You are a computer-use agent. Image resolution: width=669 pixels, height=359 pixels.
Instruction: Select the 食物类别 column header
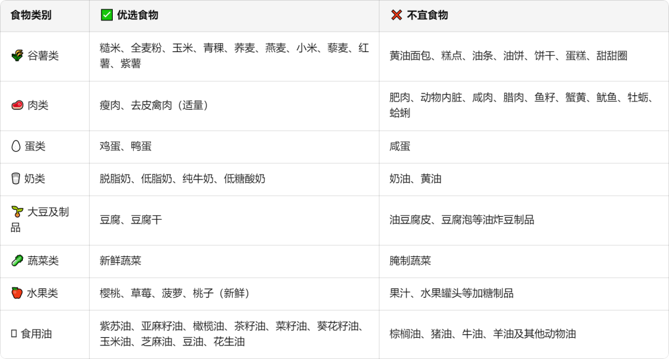pos(45,15)
